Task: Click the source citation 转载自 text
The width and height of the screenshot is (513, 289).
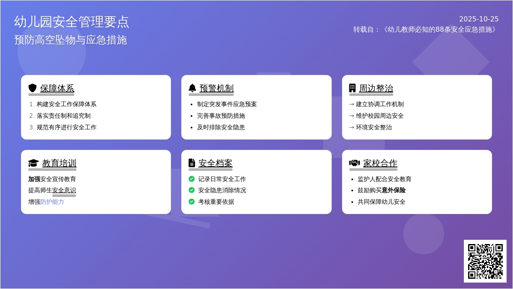Action: (425, 30)
